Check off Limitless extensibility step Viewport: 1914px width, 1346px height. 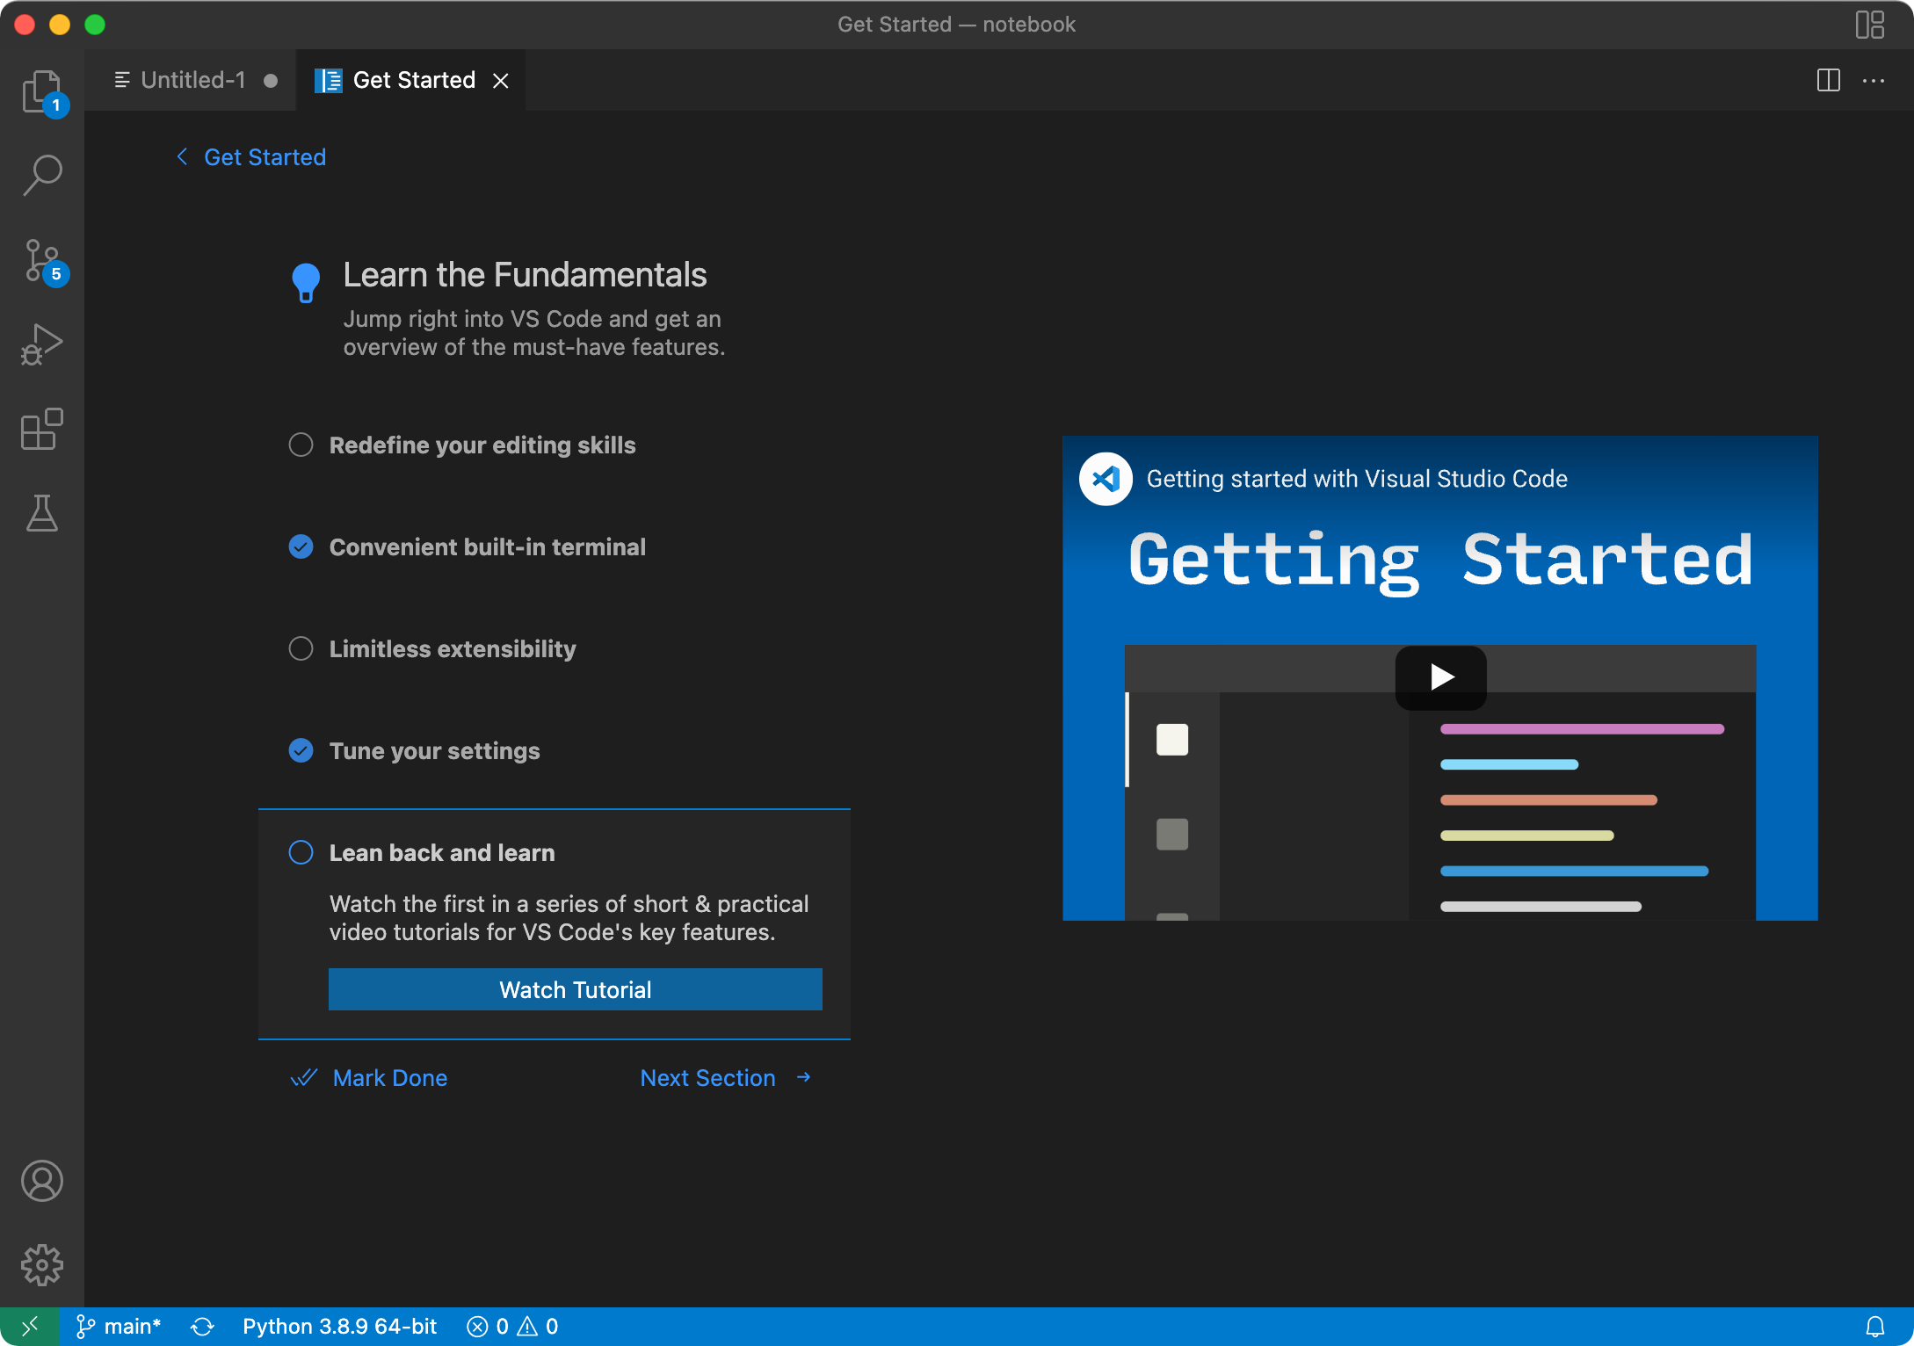(x=301, y=648)
